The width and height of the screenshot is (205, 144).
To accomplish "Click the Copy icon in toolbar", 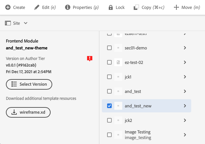I will [x=136, y=7].
